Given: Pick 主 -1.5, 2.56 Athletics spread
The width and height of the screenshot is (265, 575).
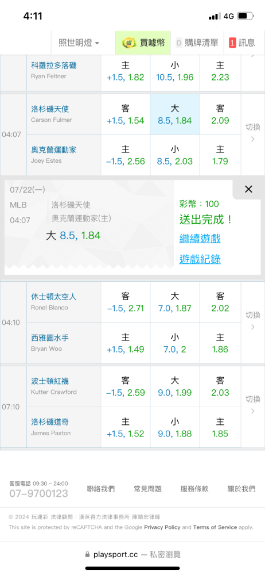Looking at the screenshot, I should click(126, 155).
